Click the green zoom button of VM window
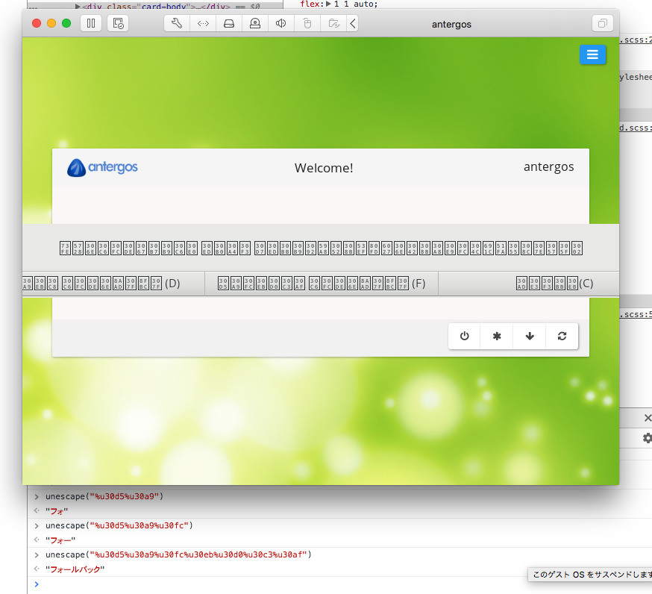 [66, 23]
